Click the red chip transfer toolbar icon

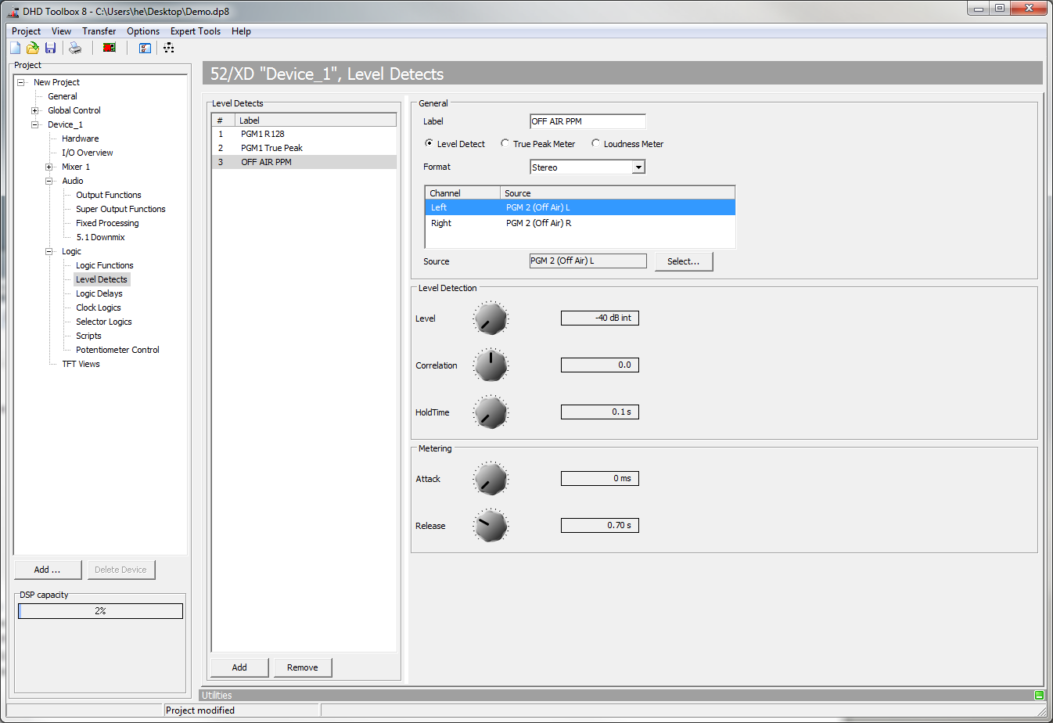(109, 48)
